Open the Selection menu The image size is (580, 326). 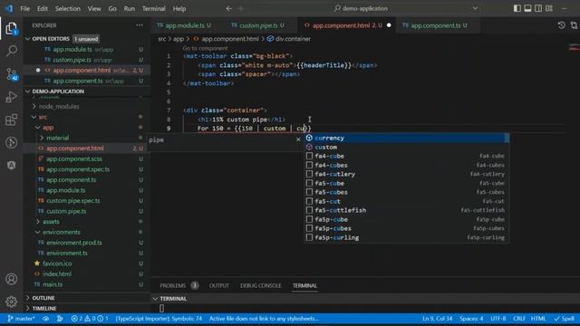pyautogui.click(x=68, y=8)
